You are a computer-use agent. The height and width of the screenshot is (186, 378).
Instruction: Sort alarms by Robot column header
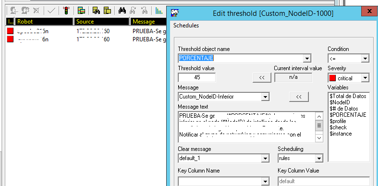[x=44, y=22]
